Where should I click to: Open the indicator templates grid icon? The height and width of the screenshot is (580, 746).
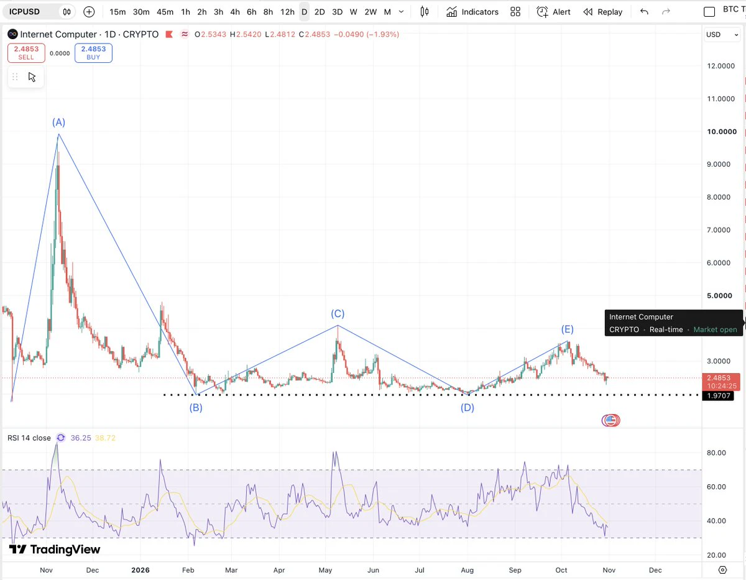tap(515, 11)
